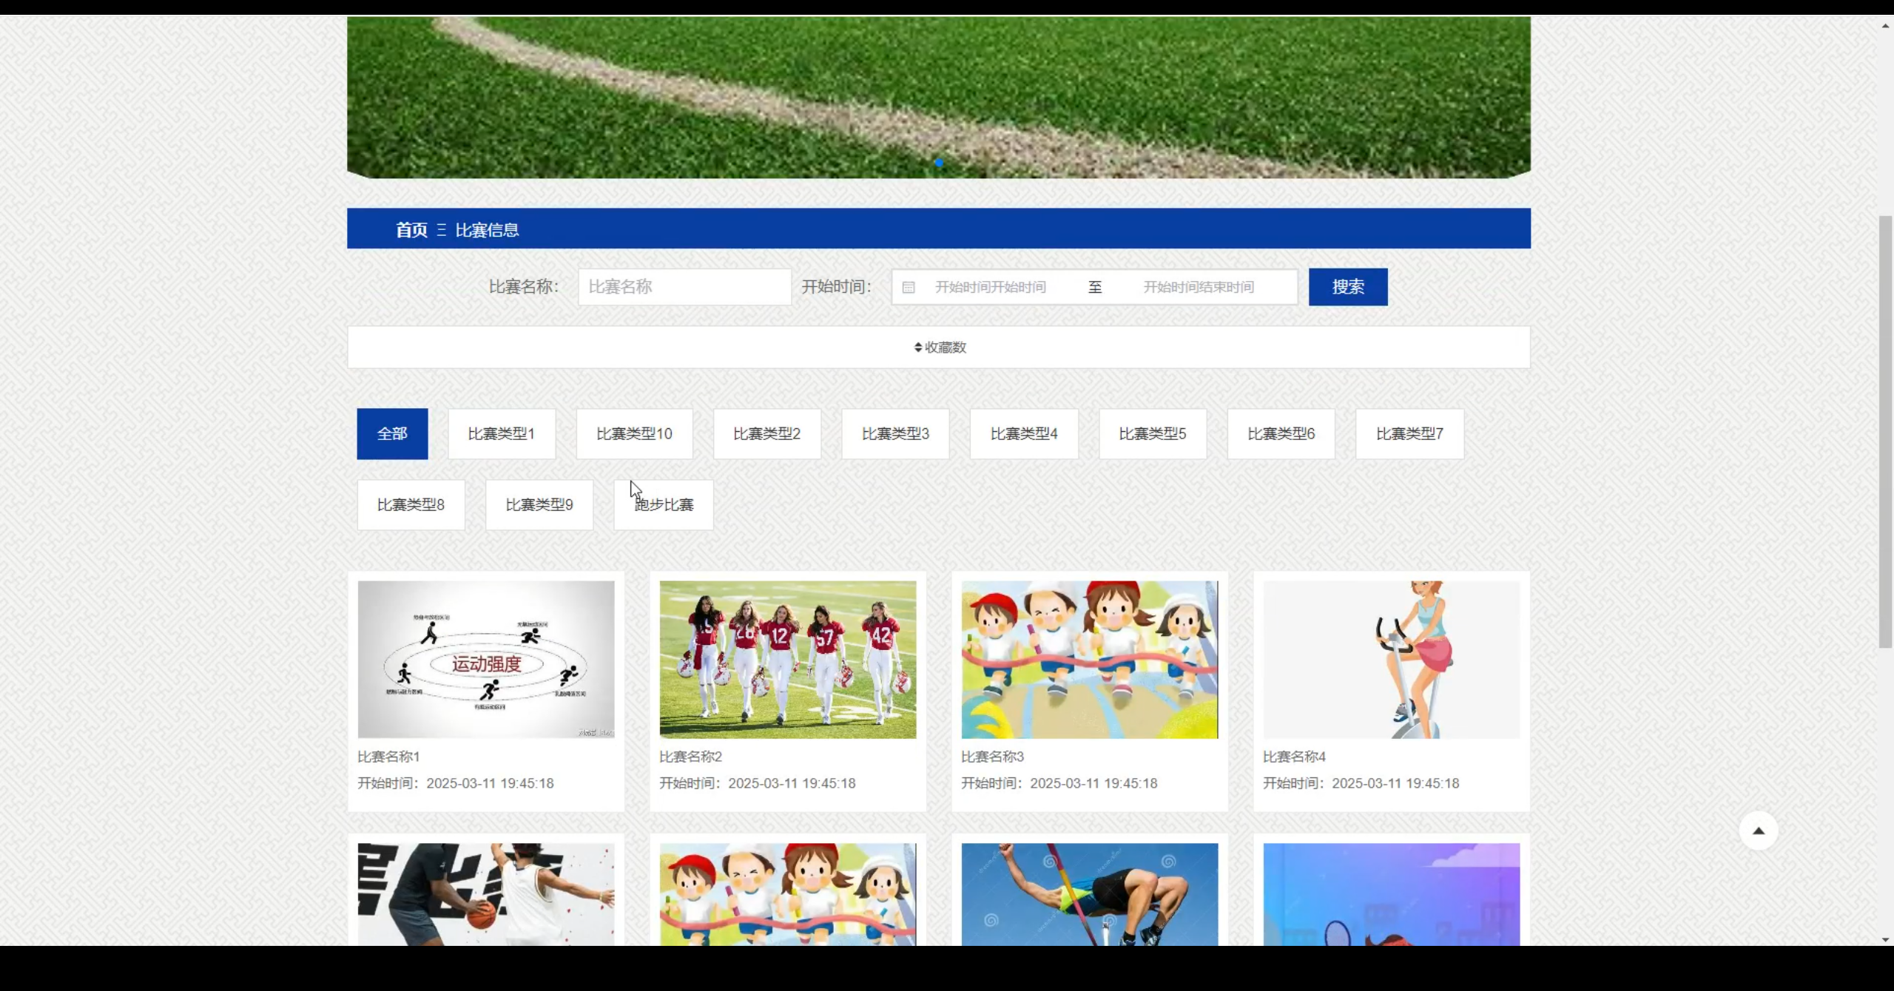This screenshot has width=1894, height=991.
Task: Open the end date picker field
Action: point(1199,287)
